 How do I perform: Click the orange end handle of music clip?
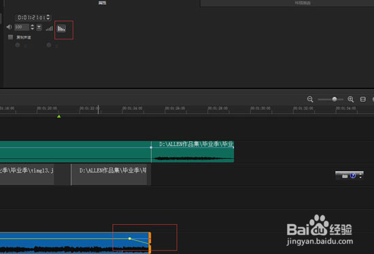pyautogui.click(x=150, y=242)
